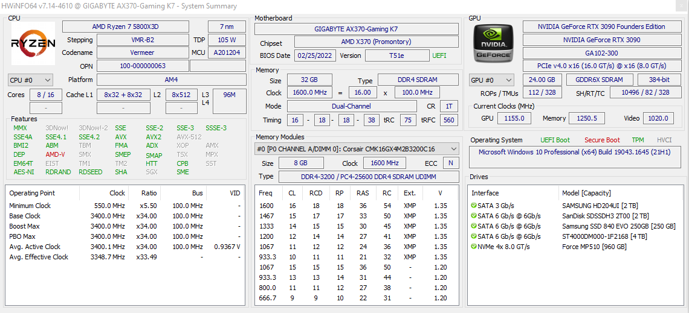
Task: Click the OPN value "100-000000063"
Action: click(143, 66)
